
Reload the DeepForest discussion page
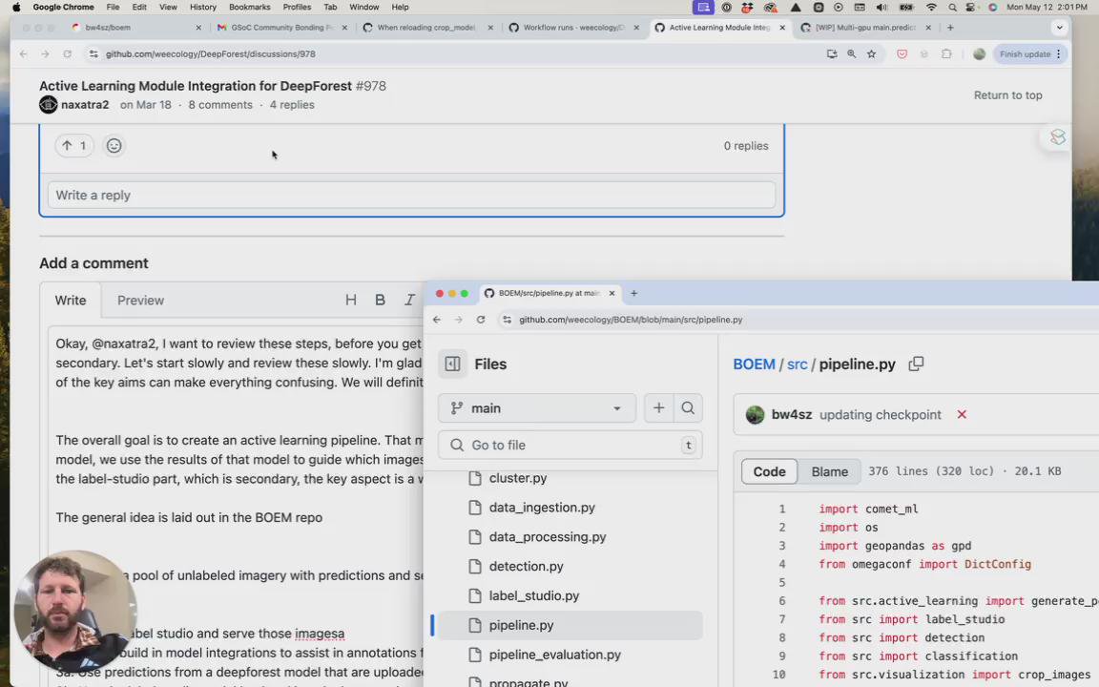click(68, 54)
